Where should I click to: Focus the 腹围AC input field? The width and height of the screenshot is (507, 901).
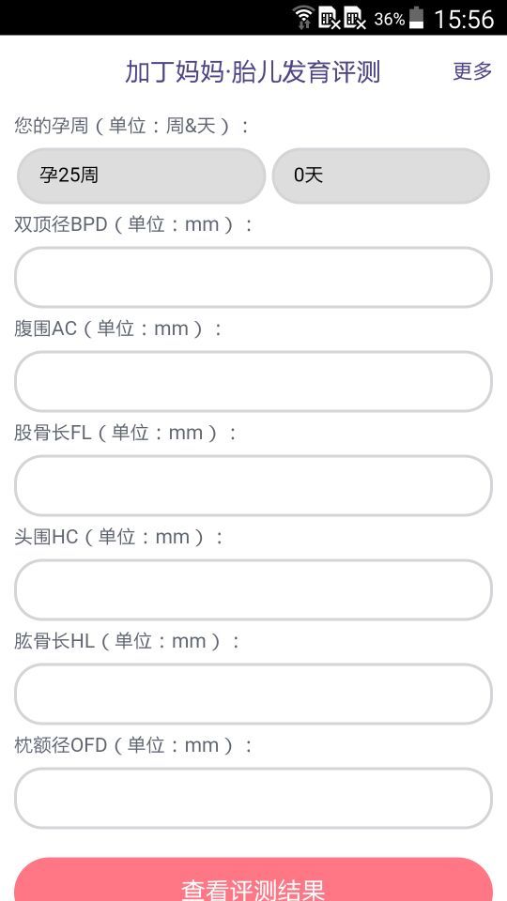point(253,382)
